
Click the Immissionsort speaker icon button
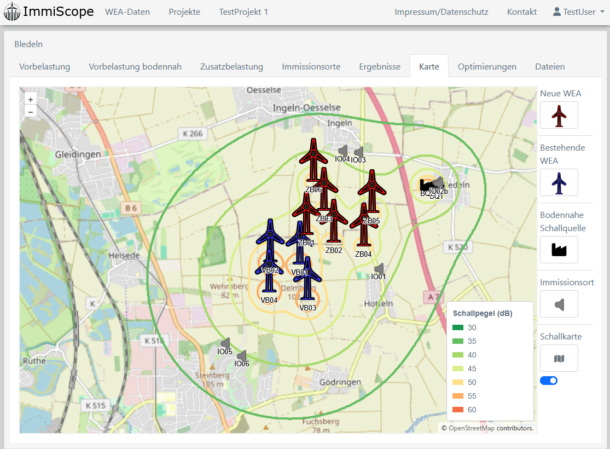tap(559, 304)
